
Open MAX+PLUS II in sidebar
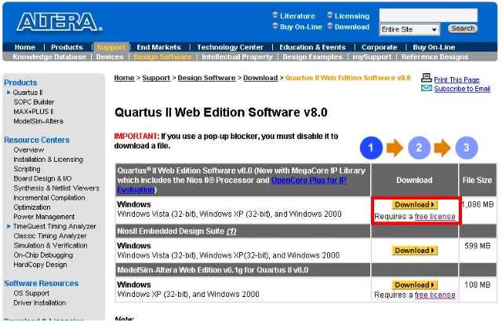(x=33, y=112)
